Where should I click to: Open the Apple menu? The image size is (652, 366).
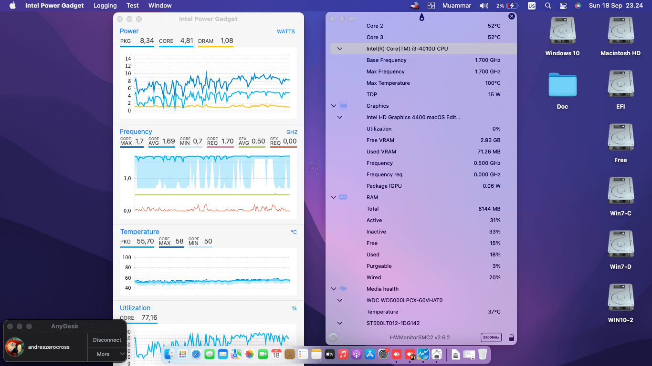[x=12, y=6]
